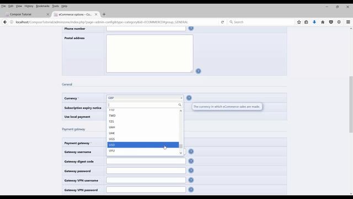Open the View menu
The image size is (353, 199).
tap(19, 6)
